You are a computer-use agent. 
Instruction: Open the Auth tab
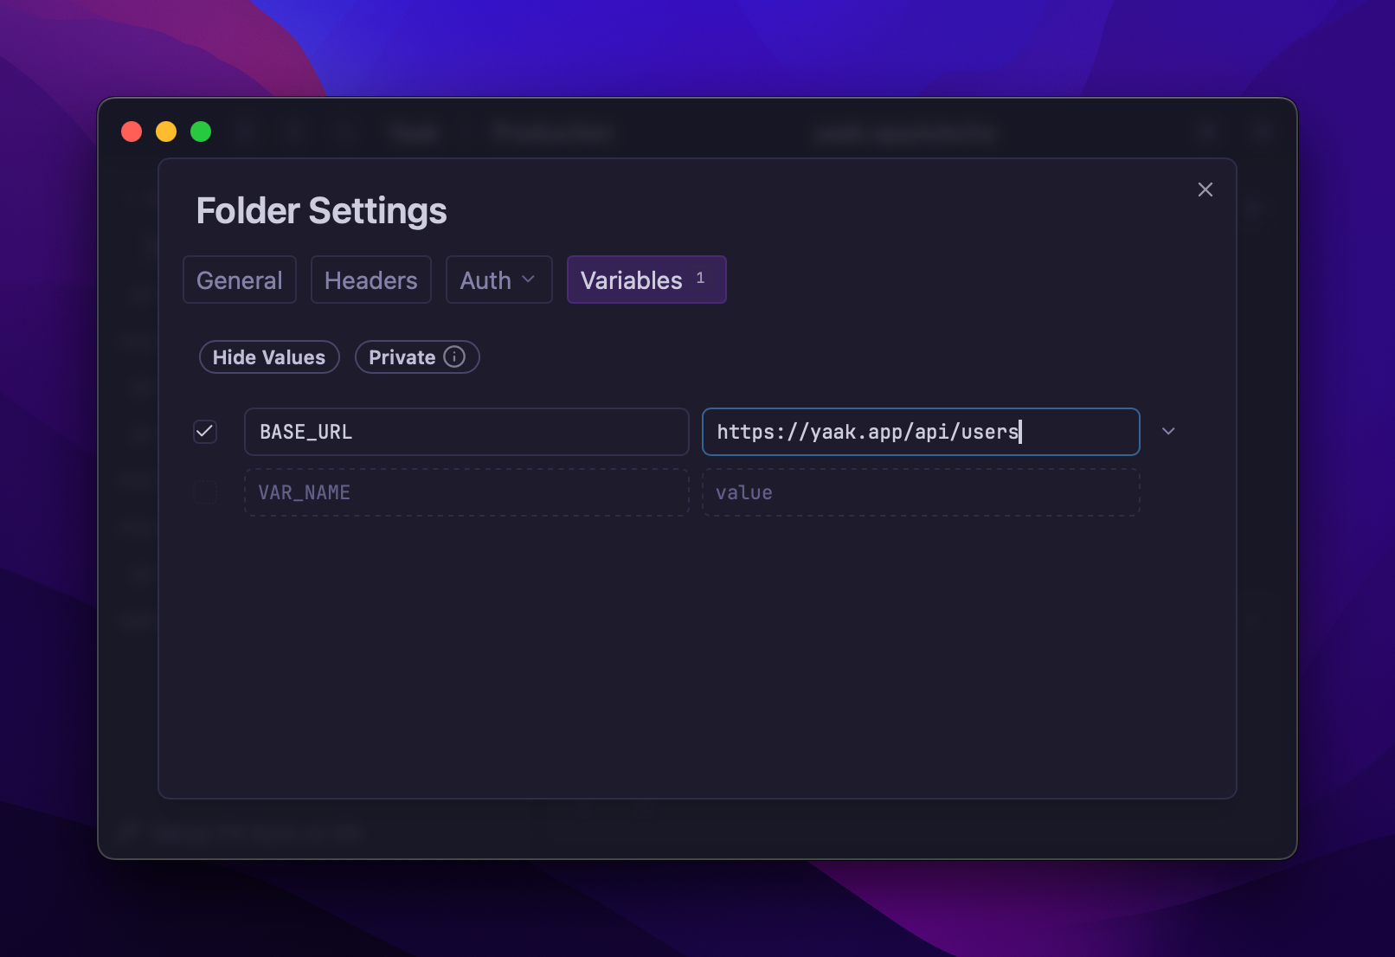[x=485, y=280]
